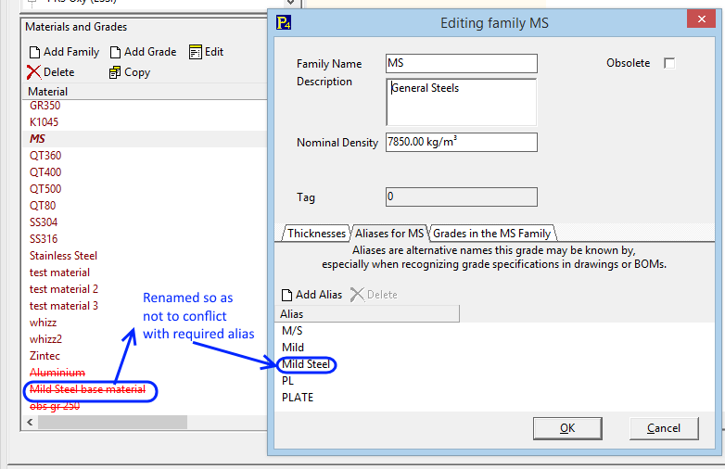This screenshot has height=469, width=725.
Task: Switch to the Thicknesses tab
Action: click(316, 234)
